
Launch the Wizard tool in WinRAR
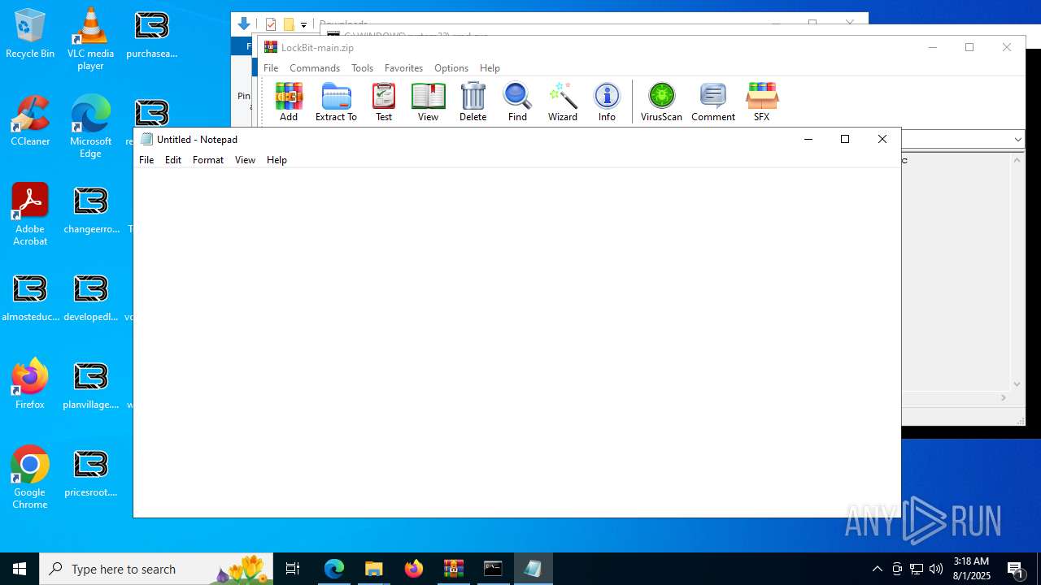(x=562, y=102)
